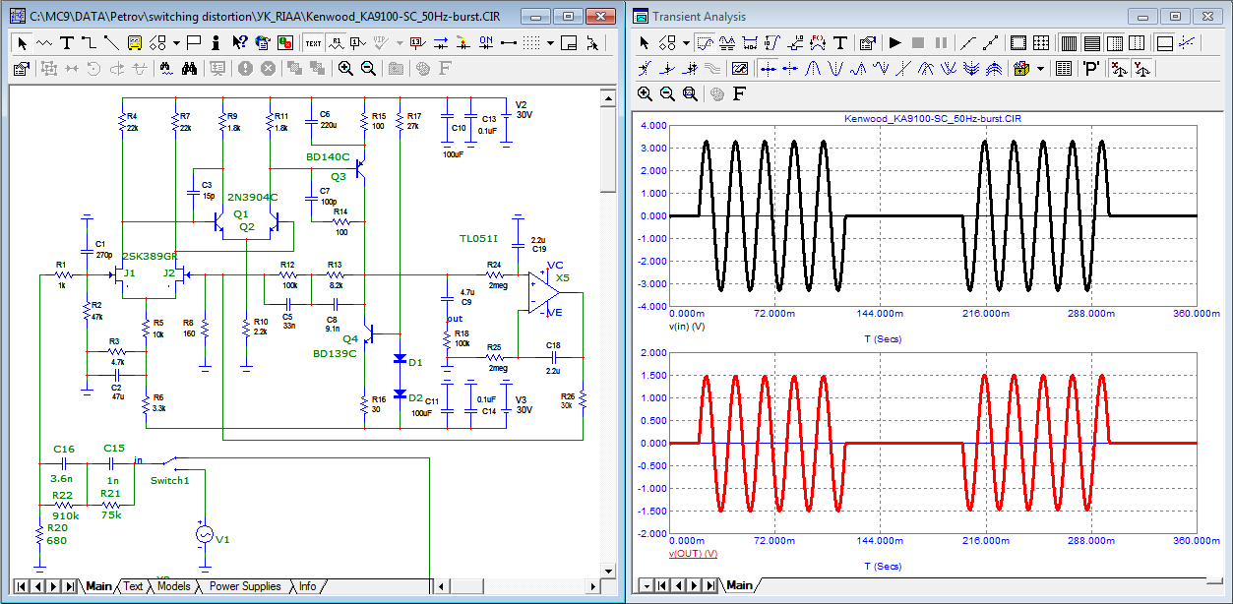Screen dimensions: 1233x604
Task: Select the Text mode tool in the schematic toolbar
Action: (x=67, y=43)
